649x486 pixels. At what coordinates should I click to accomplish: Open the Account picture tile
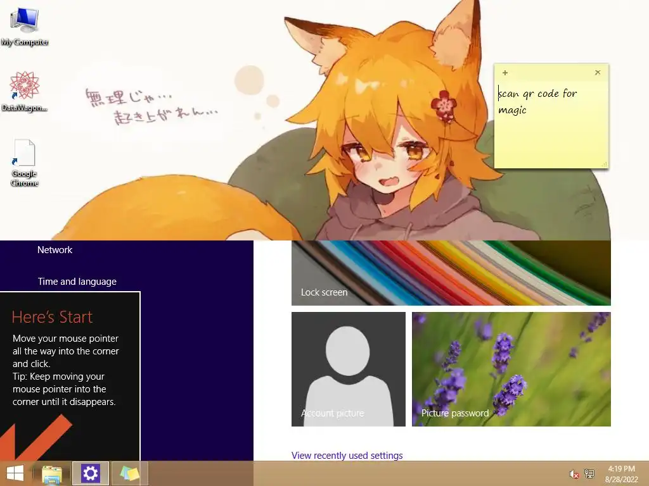pyautogui.click(x=349, y=369)
